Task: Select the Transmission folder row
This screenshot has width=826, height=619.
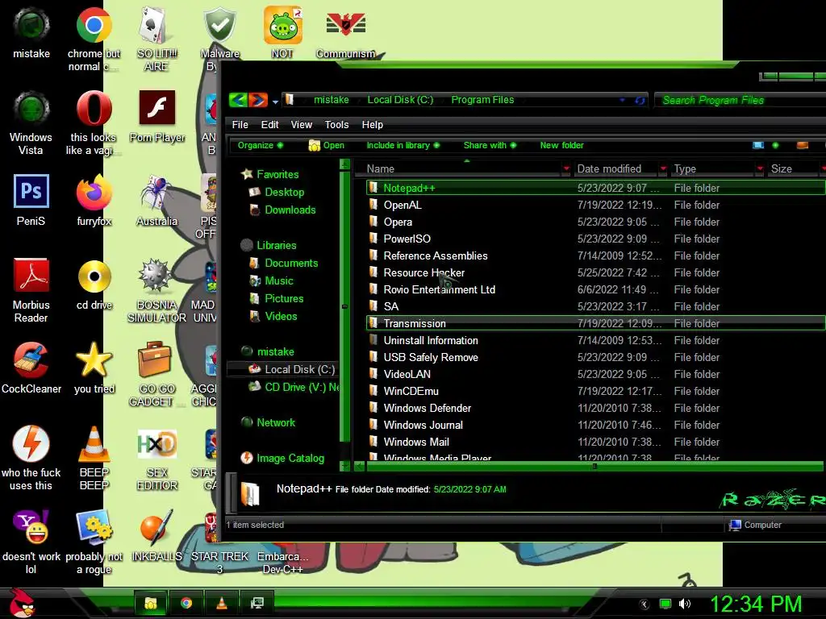Action: click(595, 324)
